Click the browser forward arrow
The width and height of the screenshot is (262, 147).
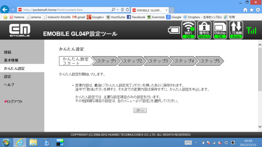coord(13,10)
